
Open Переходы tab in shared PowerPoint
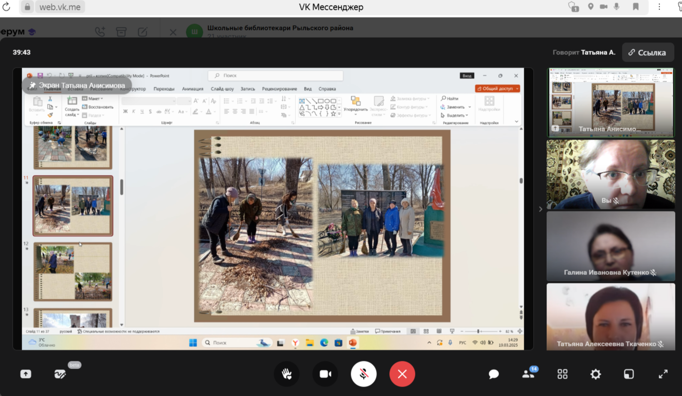click(164, 89)
